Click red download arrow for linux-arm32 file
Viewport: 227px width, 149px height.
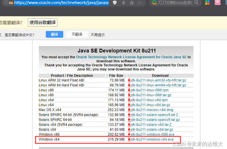pyautogui.click(x=129, y=80)
